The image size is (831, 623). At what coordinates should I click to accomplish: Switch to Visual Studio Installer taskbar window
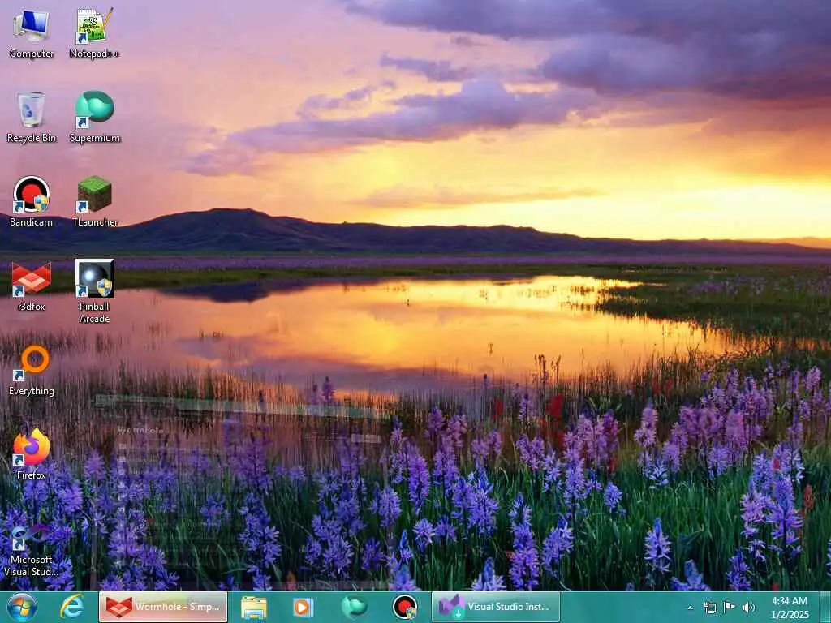click(496, 607)
